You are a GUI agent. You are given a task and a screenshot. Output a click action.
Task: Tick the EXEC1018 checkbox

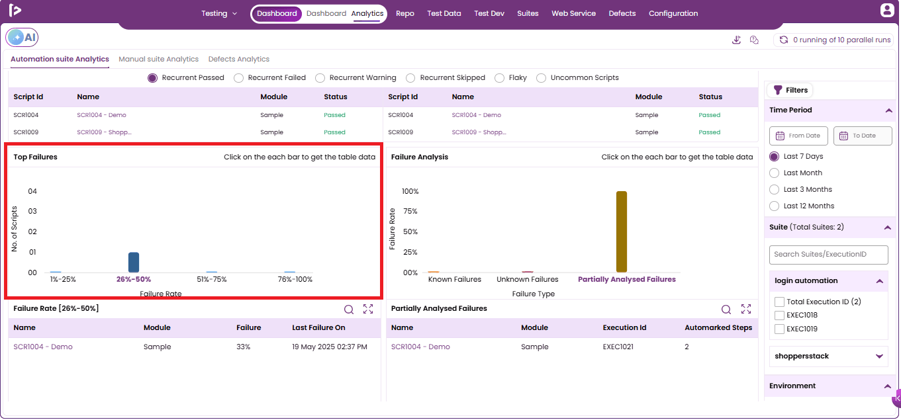tap(780, 315)
